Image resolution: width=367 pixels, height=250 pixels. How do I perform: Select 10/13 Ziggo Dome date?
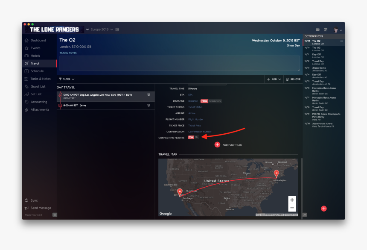324,69
